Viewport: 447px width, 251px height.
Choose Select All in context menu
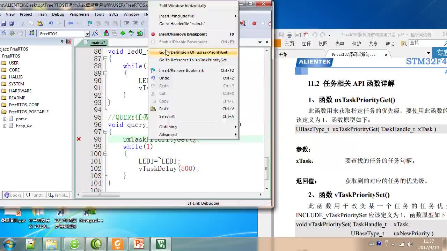tap(193, 116)
